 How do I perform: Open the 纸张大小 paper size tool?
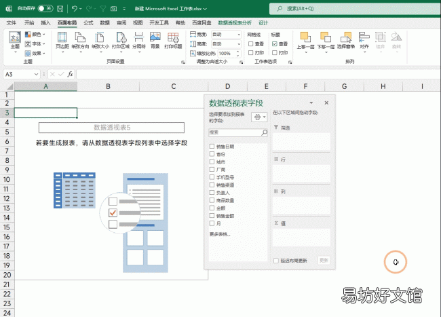pos(100,41)
